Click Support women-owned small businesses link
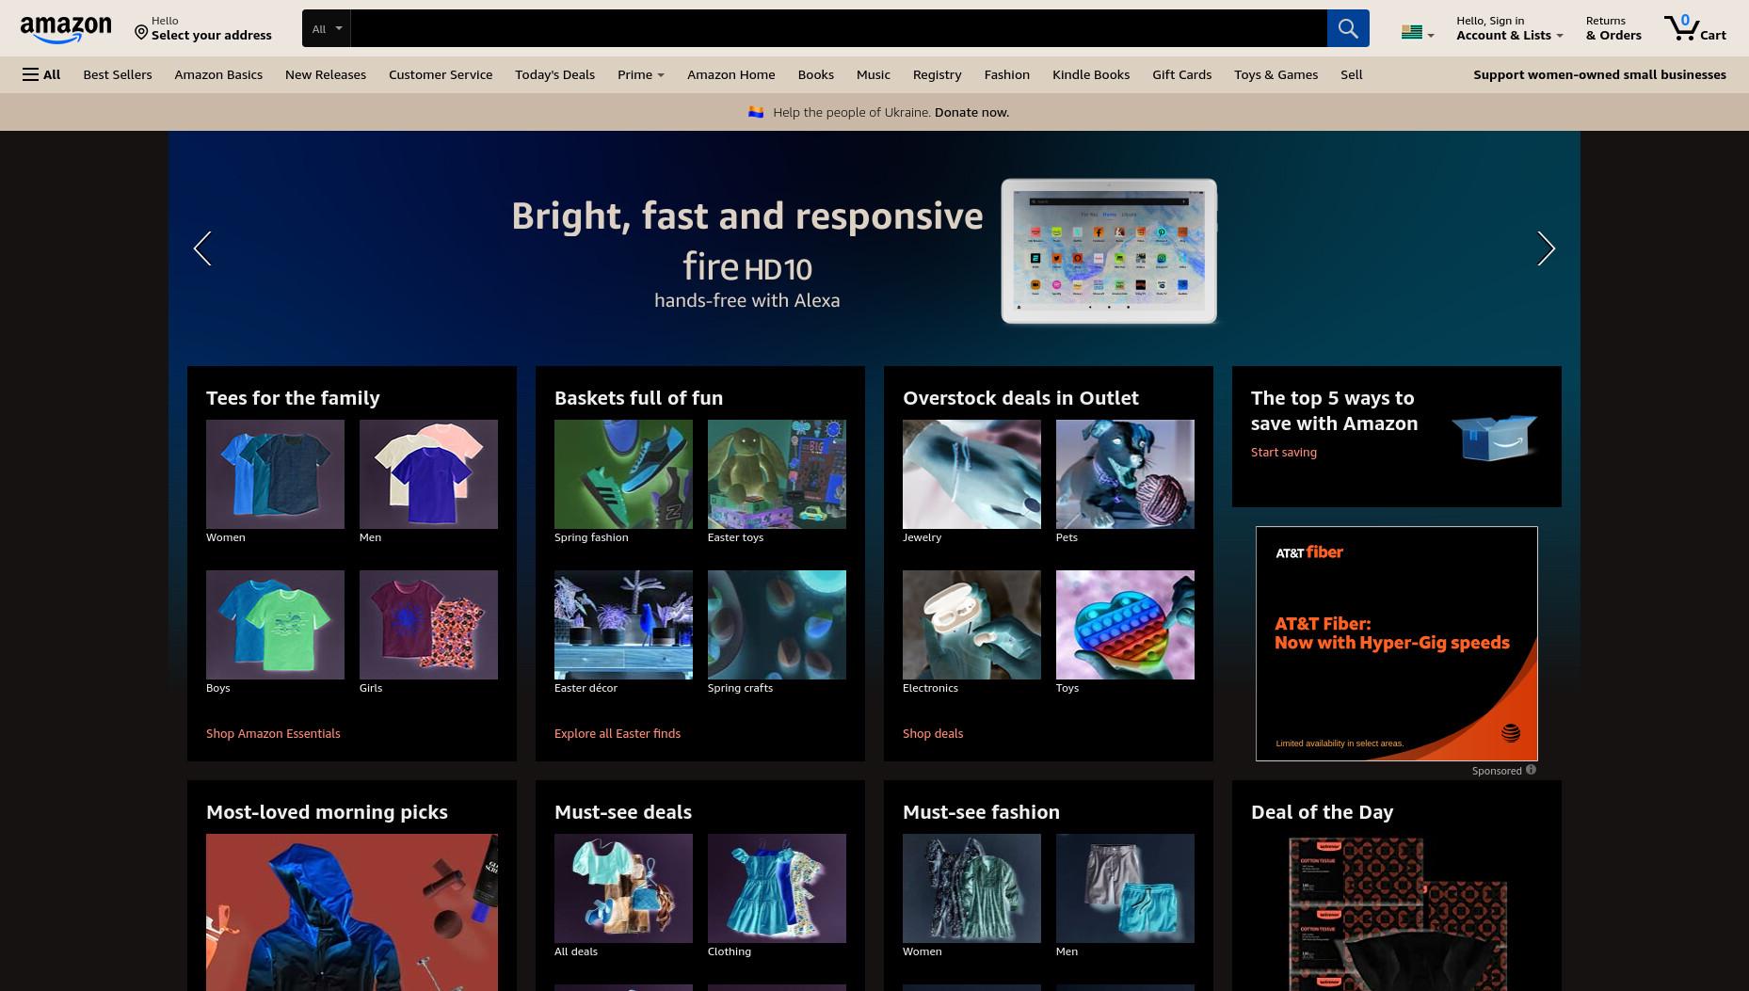Screen dimensions: 1749x991 (1599, 74)
